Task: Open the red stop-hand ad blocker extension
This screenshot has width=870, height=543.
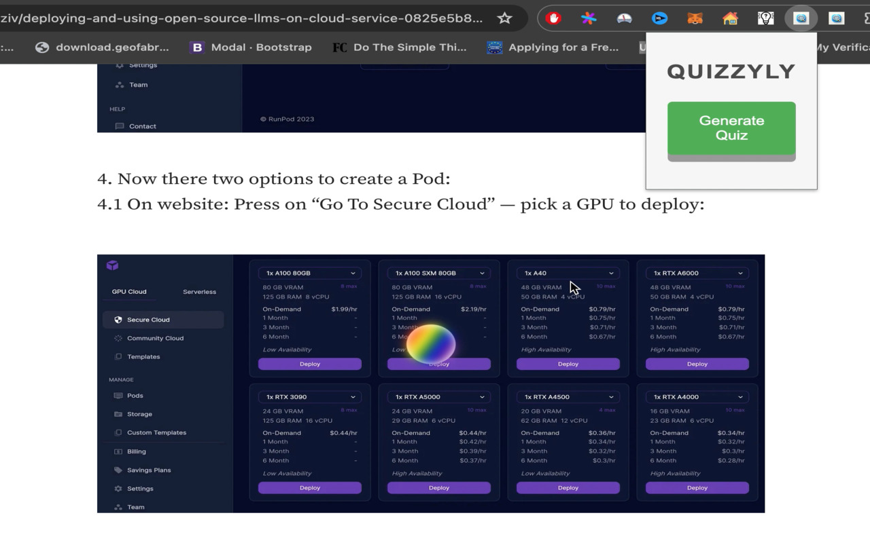Action: pos(553,18)
